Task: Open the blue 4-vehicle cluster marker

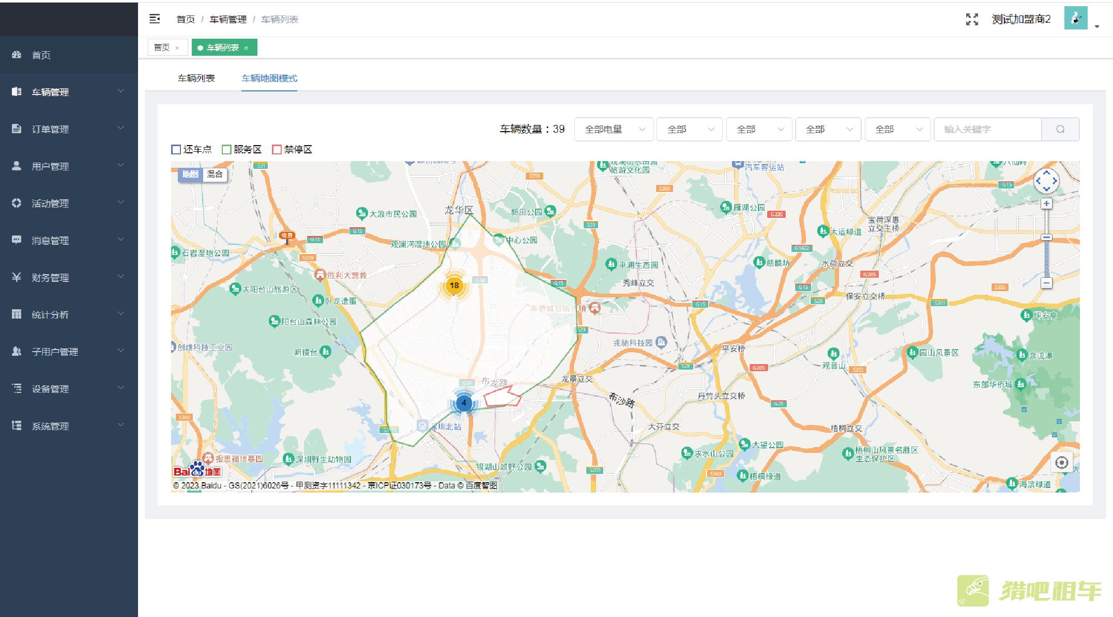Action: point(464,403)
